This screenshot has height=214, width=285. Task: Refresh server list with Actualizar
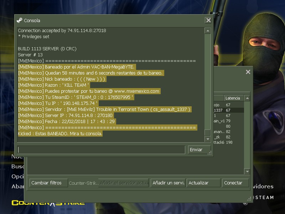coord(203,183)
